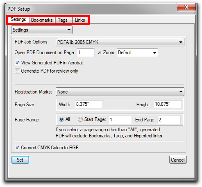
Task: Toggle View Generated PDF in Acrobat checkbox
Action: click(x=17, y=63)
